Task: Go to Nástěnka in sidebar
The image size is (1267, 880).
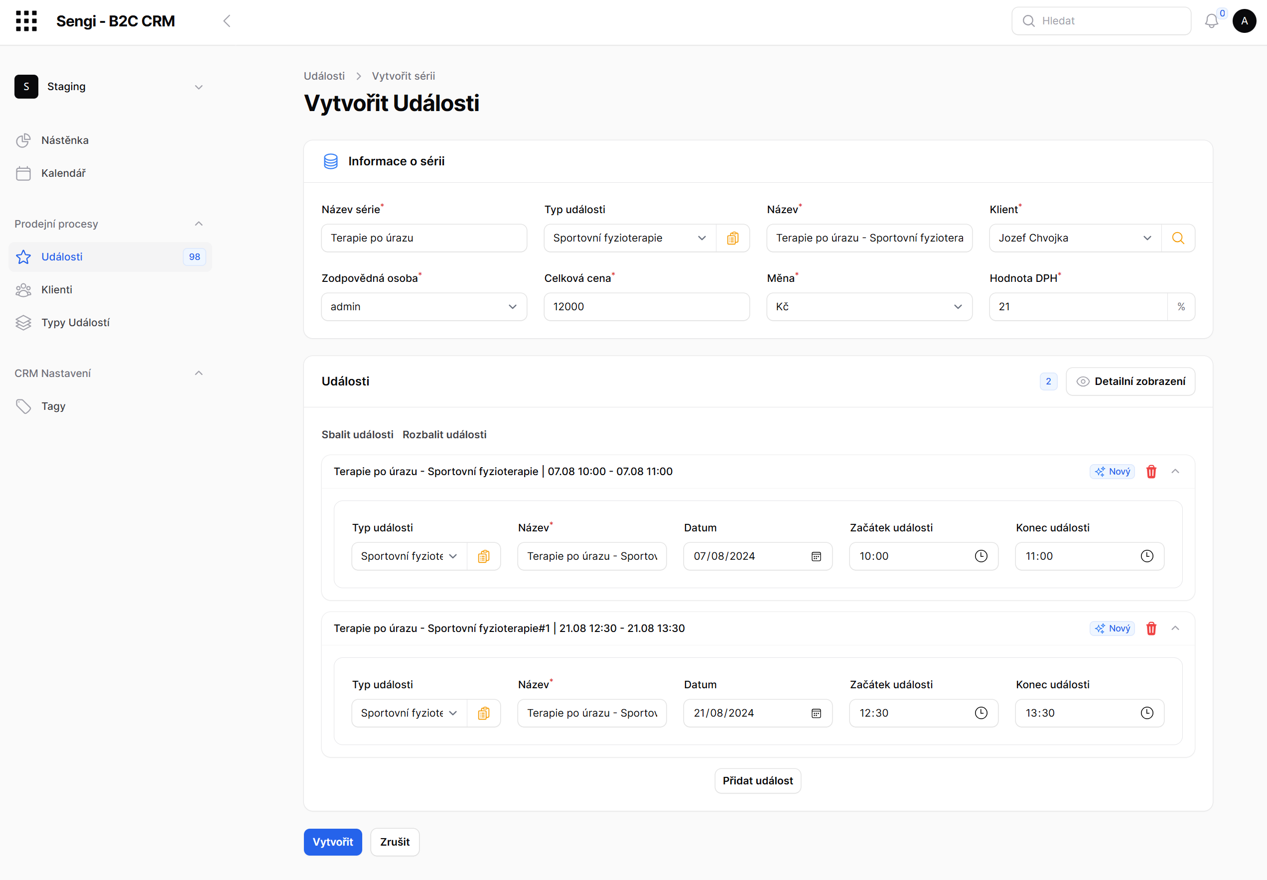Action: (110, 140)
